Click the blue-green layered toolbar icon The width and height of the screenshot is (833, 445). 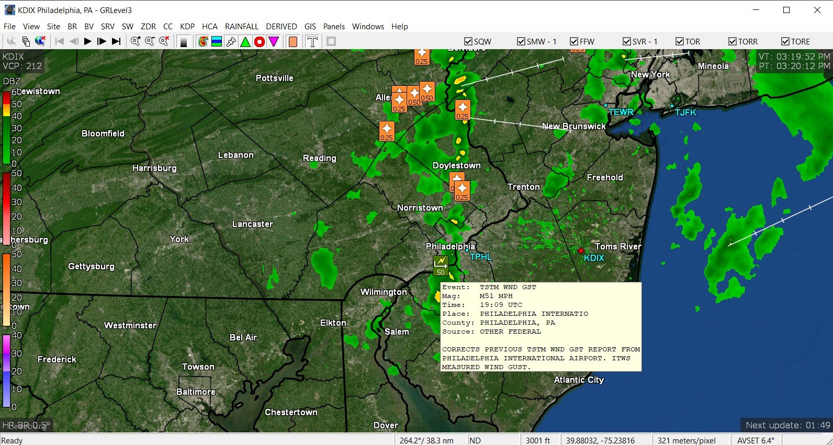coord(217,41)
